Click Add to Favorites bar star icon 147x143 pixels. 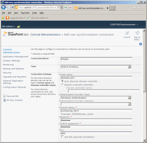pyautogui.click(x=3, y=18)
